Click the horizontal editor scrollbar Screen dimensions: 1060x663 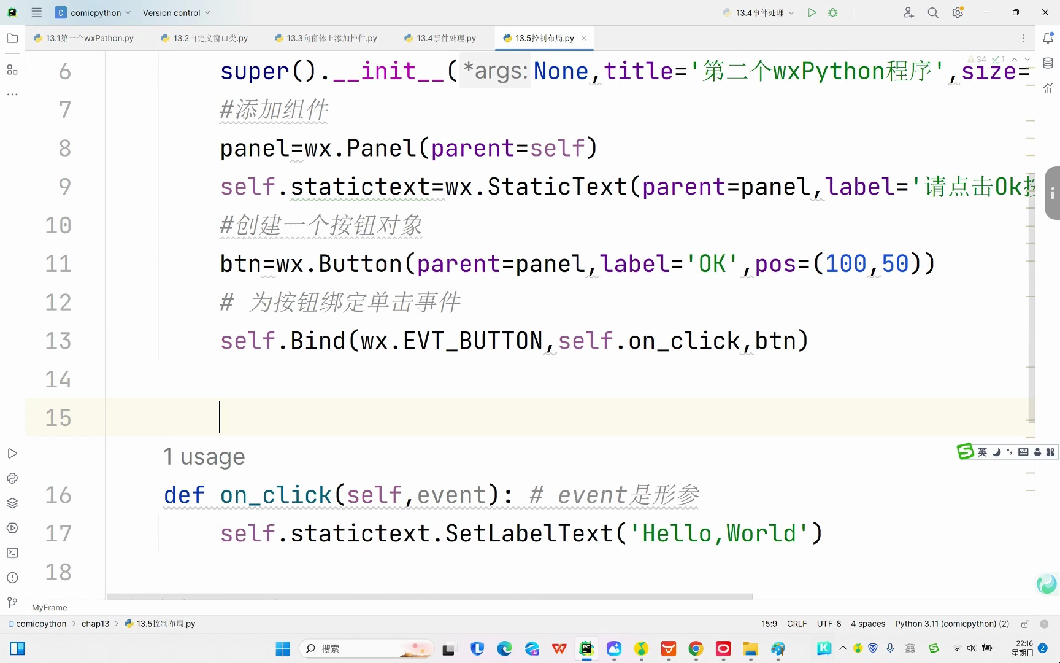[x=429, y=596]
